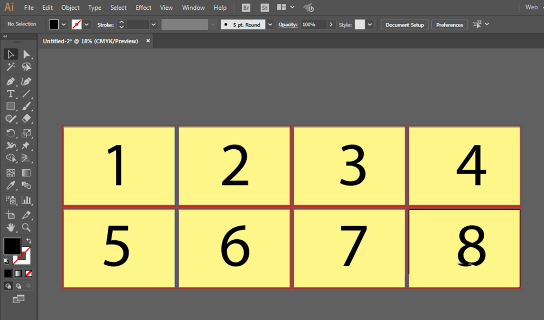
Task: Click the GPU performance icon
Action: point(308,8)
